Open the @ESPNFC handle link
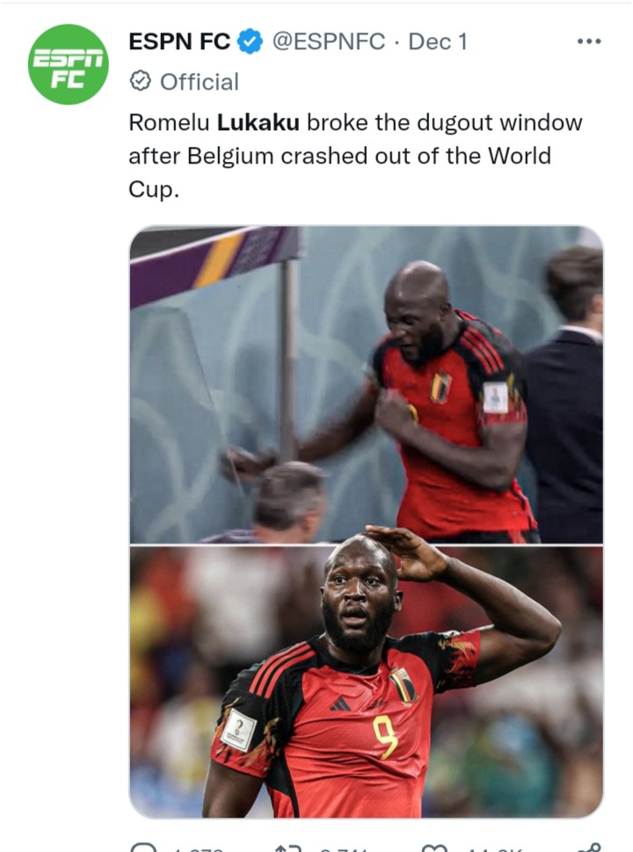 click(328, 41)
